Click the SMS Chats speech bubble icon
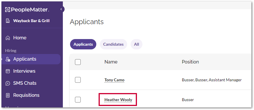Viewport: 254px width, 110px height. 7,83
